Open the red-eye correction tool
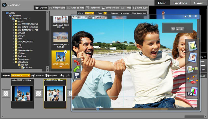The height and width of the screenshot is (119, 208). 193,58
